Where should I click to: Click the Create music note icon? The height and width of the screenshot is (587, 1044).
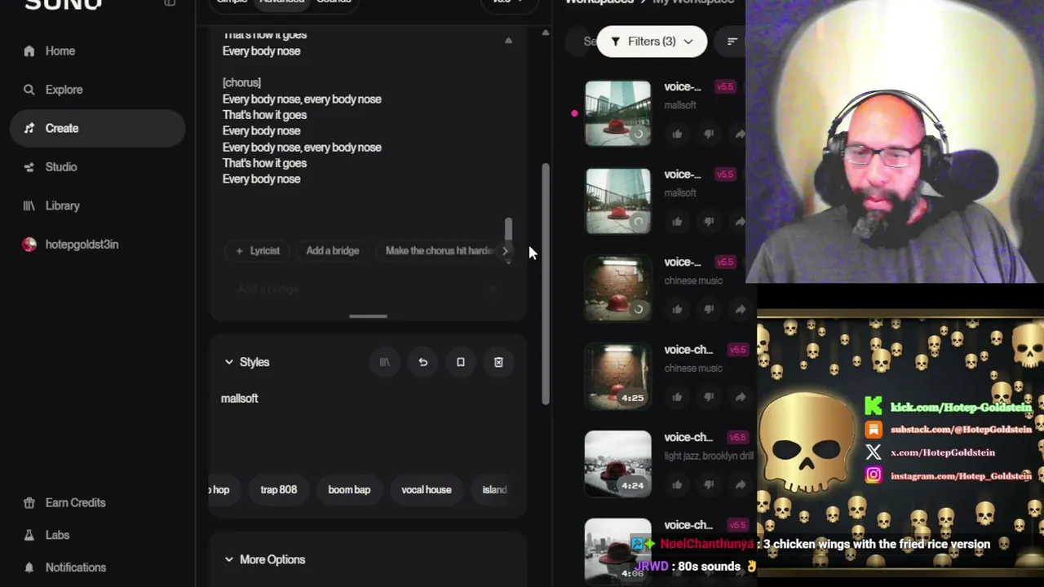[x=29, y=128]
